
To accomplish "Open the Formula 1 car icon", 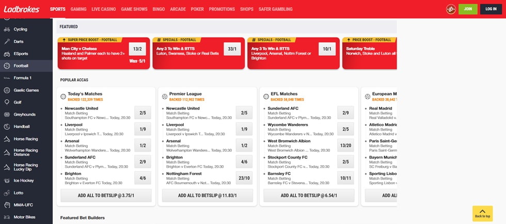I will 7,78.
